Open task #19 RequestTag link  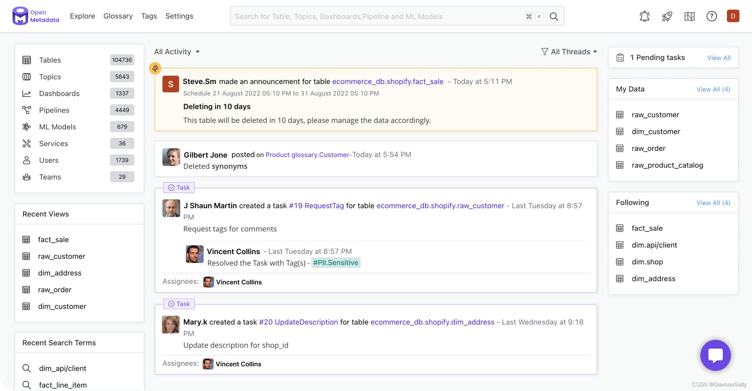point(316,206)
